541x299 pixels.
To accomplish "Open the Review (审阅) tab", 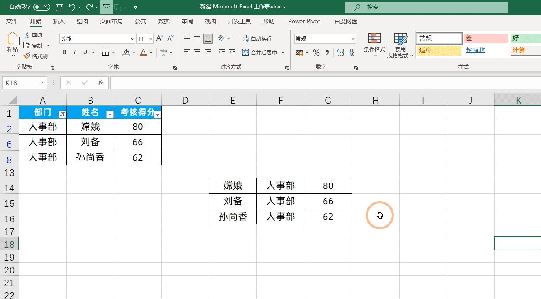I will click(x=187, y=21).
